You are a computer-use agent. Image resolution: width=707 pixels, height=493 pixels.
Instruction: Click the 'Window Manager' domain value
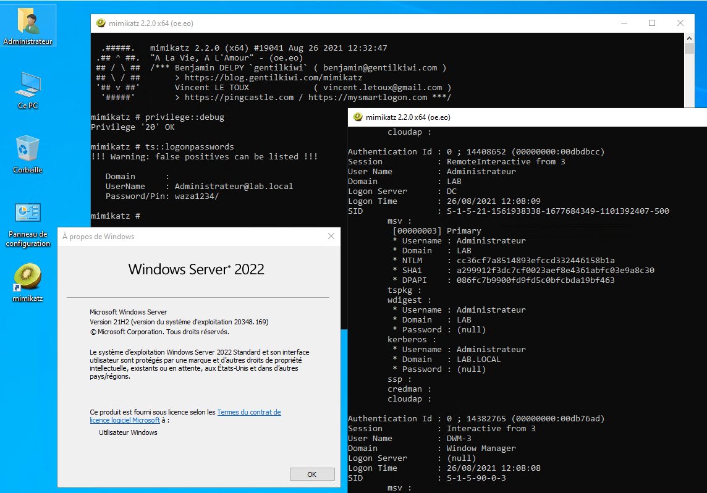coord(481,449)
